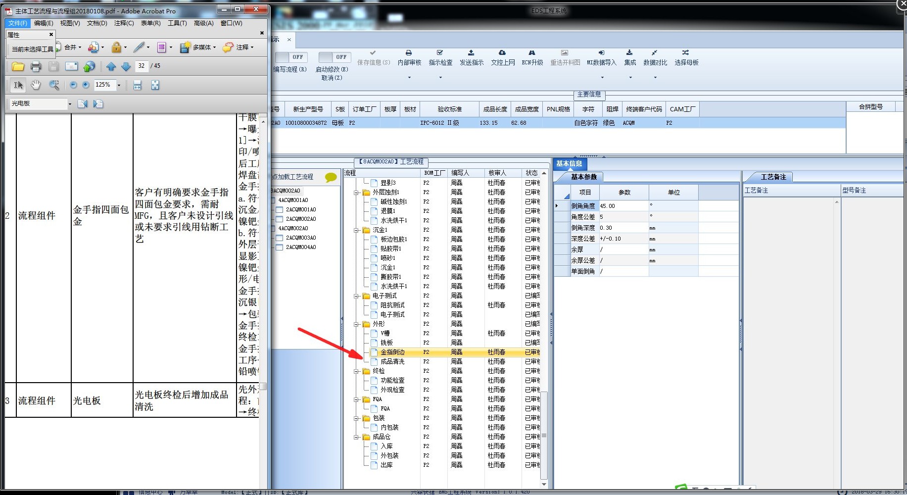Click 发送指示 upload icon button
This screenshot has height=495, width=907.
pyautogui.click(x=471, y=58)
